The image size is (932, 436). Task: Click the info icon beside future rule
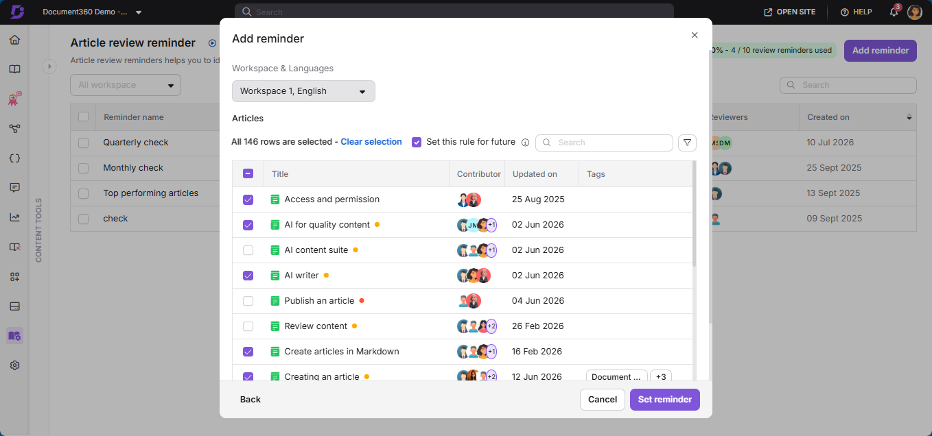point(525,143)
